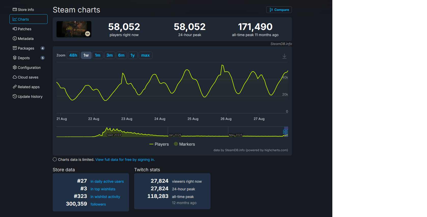Click the 'May 2025' navigator label
This screenshot has height=217, width=427.
click(236, 135)
